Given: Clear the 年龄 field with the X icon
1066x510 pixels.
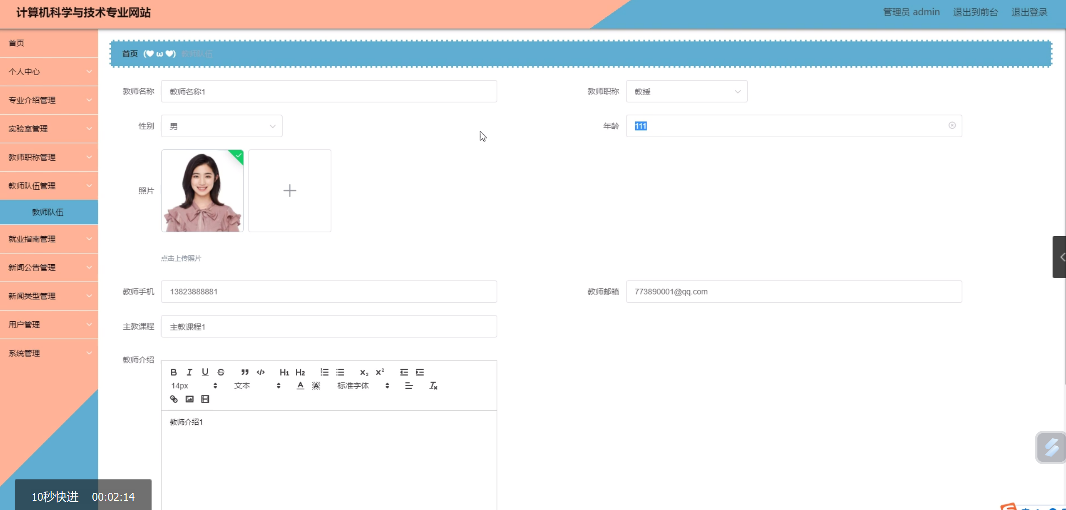Looking at the screenshot, I should (x=952, y=125).
